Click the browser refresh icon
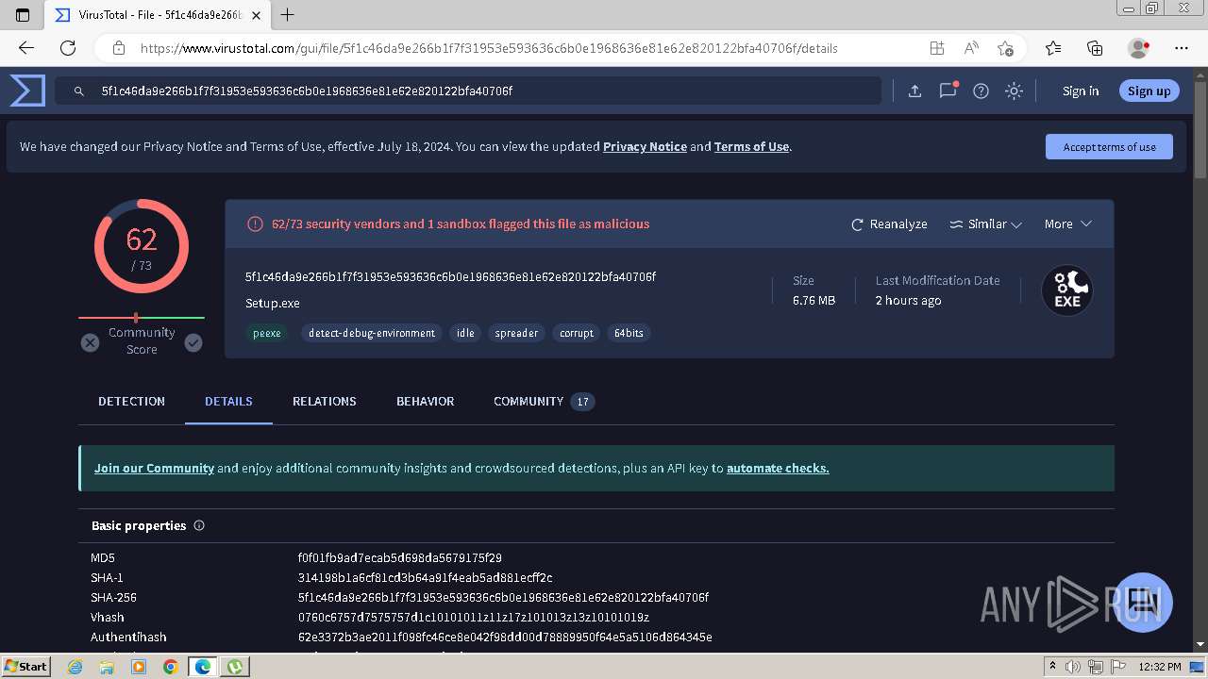The image size is (1208, 679). [68, 48]
